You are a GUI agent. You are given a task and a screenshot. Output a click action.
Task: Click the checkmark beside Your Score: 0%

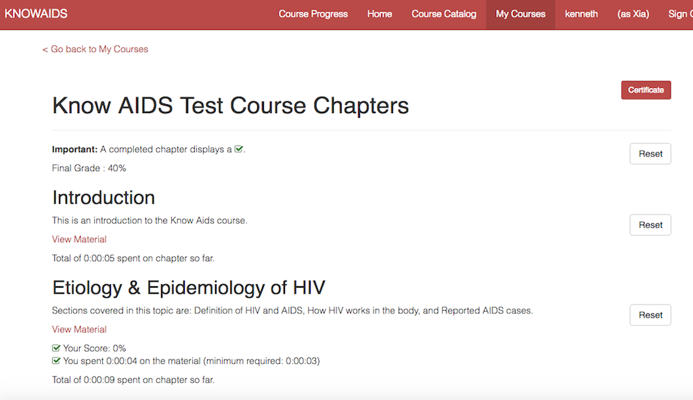click(56, 348)
